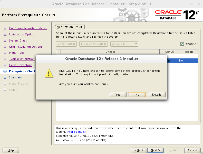Select the Verification Result tab
The width and height of the screenshot is (203, 154).
tap(70, 27)
